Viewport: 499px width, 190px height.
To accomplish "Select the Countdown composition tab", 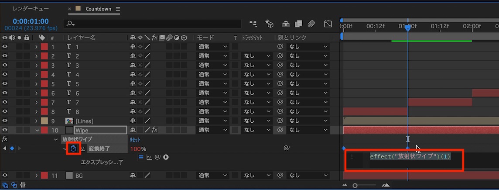I will pyautogui.click(x=98, y=9).
